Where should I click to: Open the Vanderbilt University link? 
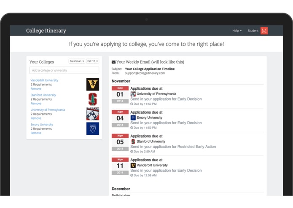coord(44,80)
